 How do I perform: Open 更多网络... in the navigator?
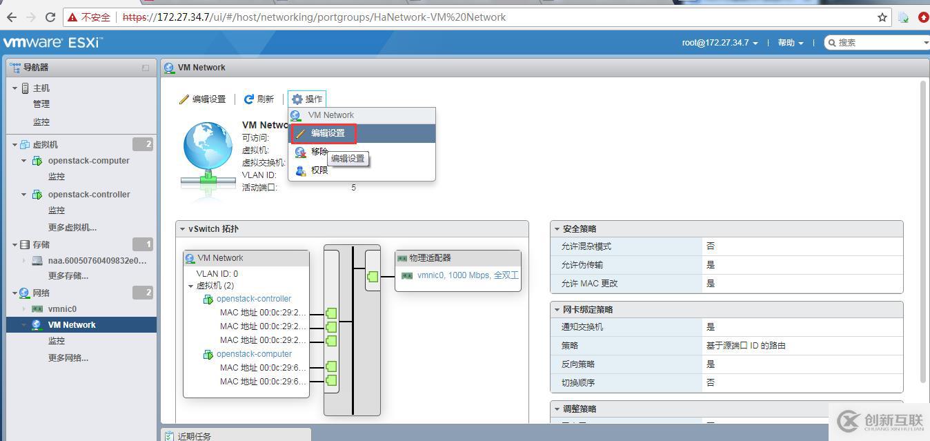coord(68,358)
